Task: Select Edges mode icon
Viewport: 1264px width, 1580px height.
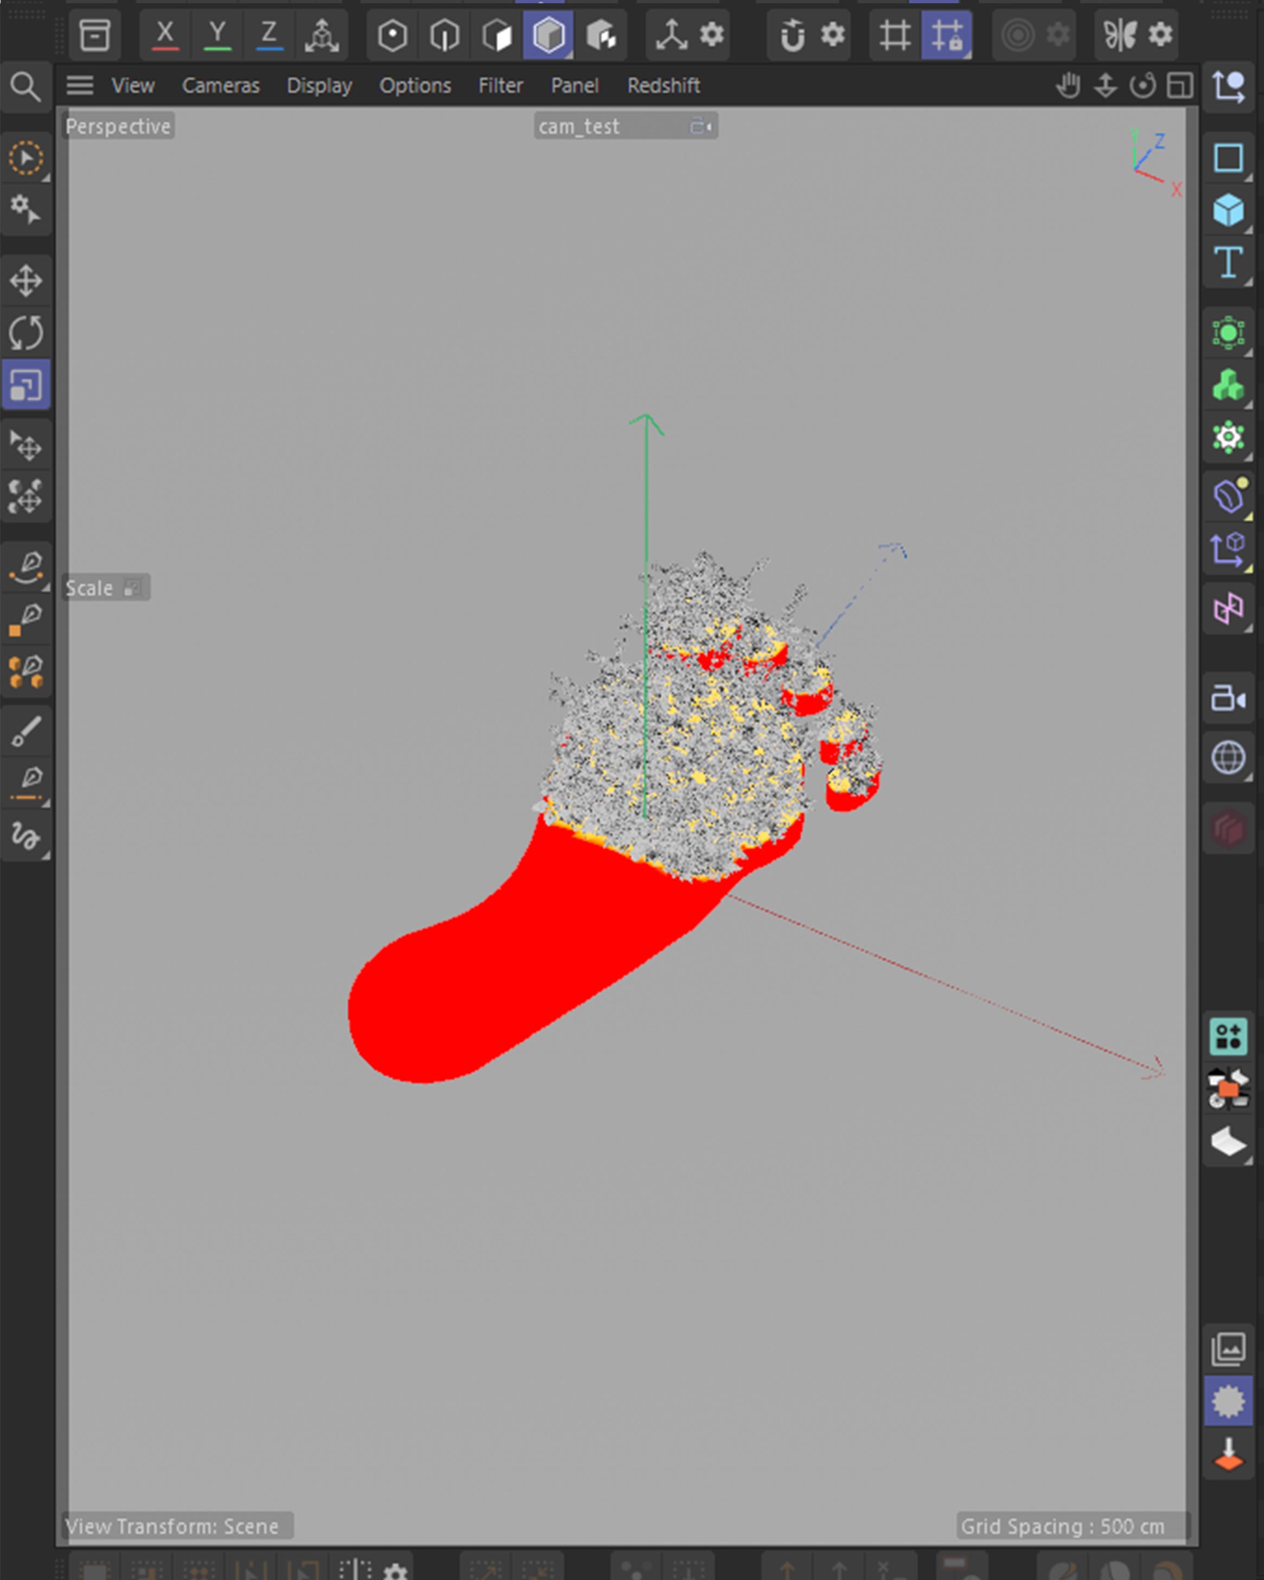Action: pyautogui.click(x=445, y=34)
